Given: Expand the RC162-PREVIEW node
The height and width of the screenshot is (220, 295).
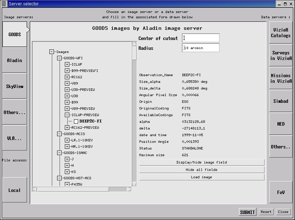Looking at the screenshot, I should (67, 127).
